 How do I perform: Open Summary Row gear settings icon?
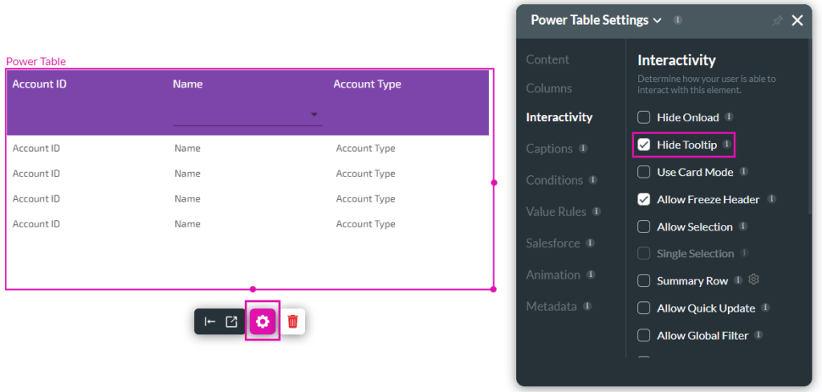click(754, 280)
